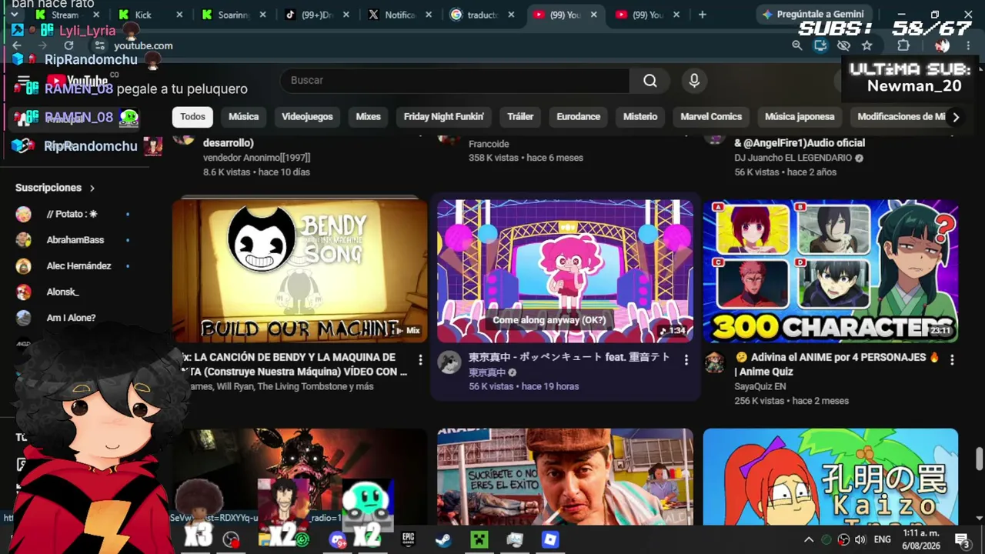The image size is (985, 554).
Task: Open the 'Suscríbete o no eres el éxito' thumbnail
Action: [x=565, y=477]
